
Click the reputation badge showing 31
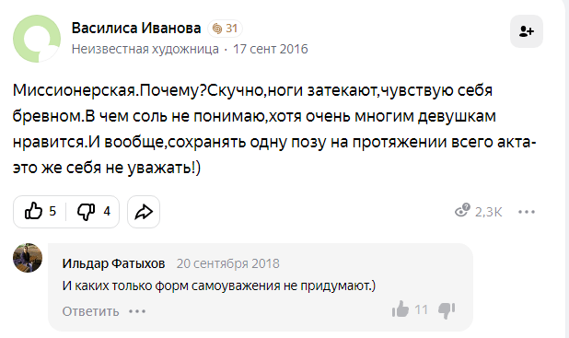click(225, 29)
